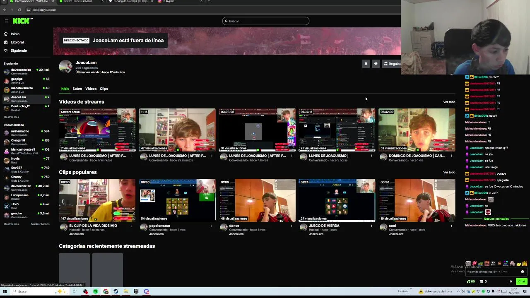Open chat settings gear icon
This screenshot has width=530, height=298.
511,281
